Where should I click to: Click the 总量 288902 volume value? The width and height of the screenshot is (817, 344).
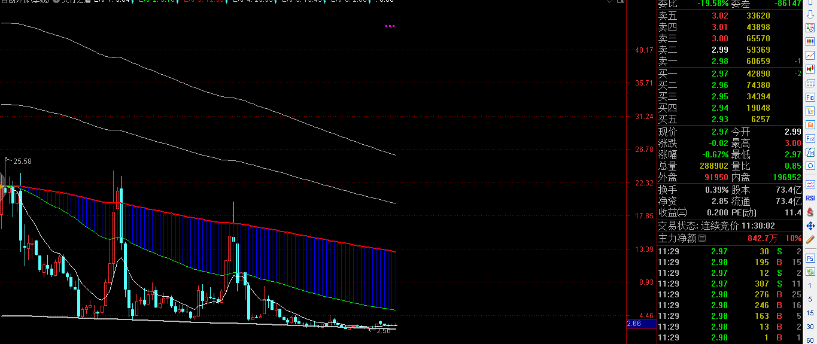713,166
